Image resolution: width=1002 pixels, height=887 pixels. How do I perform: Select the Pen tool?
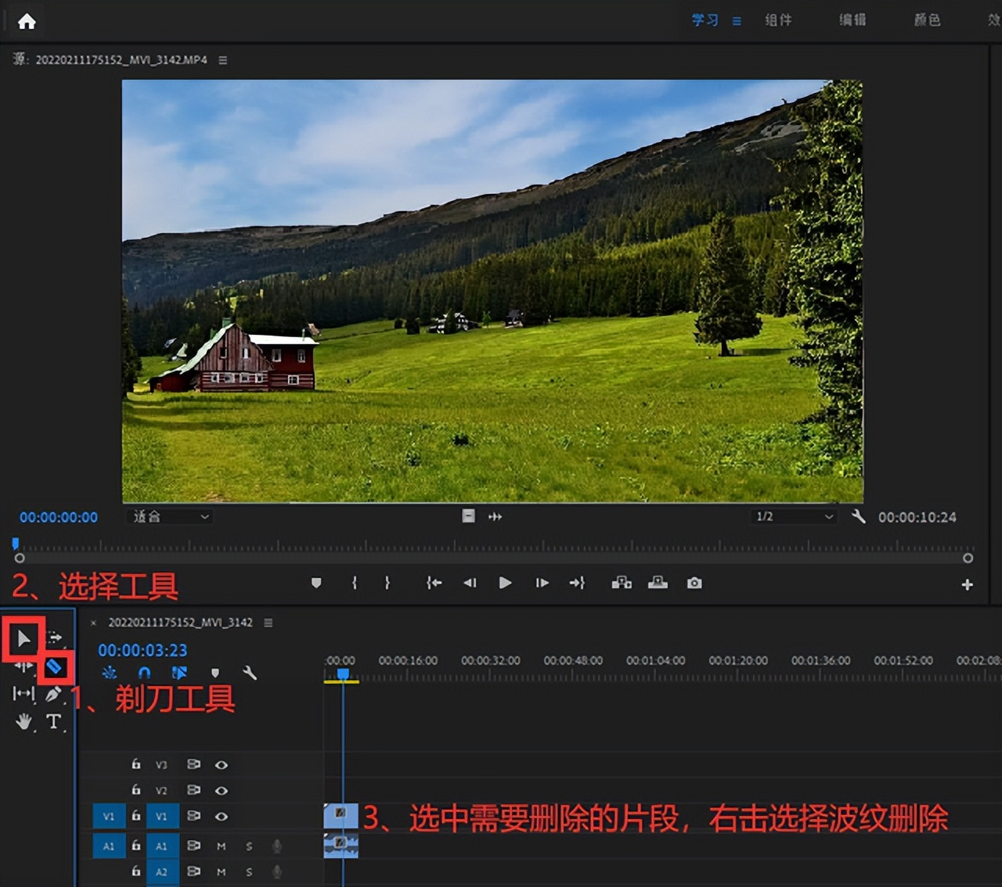click(52, 694)
